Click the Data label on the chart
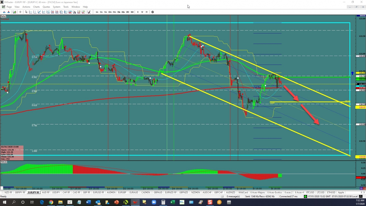 pos(3,16)
